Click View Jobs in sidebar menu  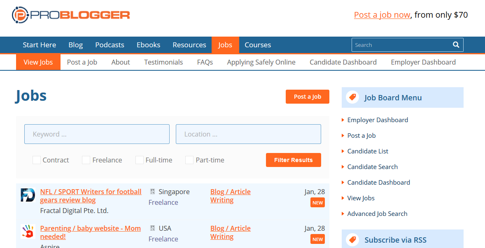[x=361, y=198]
